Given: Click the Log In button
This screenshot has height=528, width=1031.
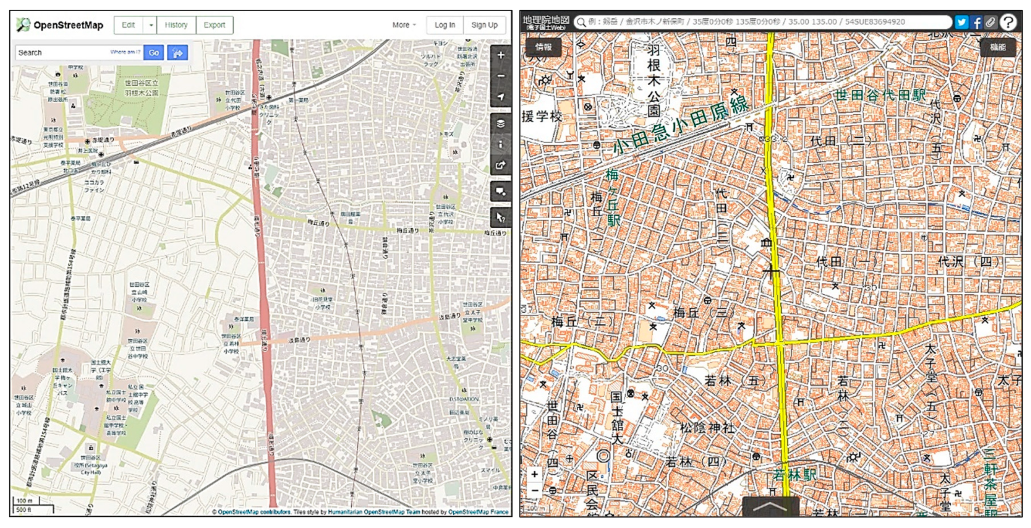Looking at the screenshot, I should (x=445, y=25).
